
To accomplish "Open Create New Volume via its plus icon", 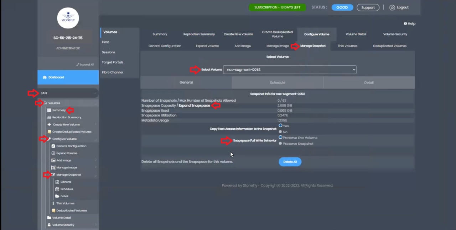I will [x=49, y=124].
